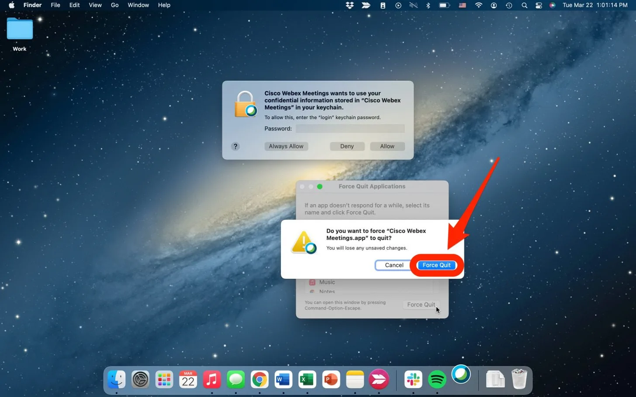Click the blue Force Quit confirmation button
The width and height of the screenshot is (636, 397).
point(436,265)
